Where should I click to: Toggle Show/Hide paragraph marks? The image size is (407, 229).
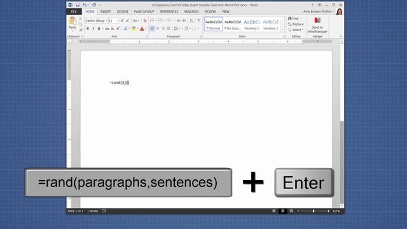point(199,20)
